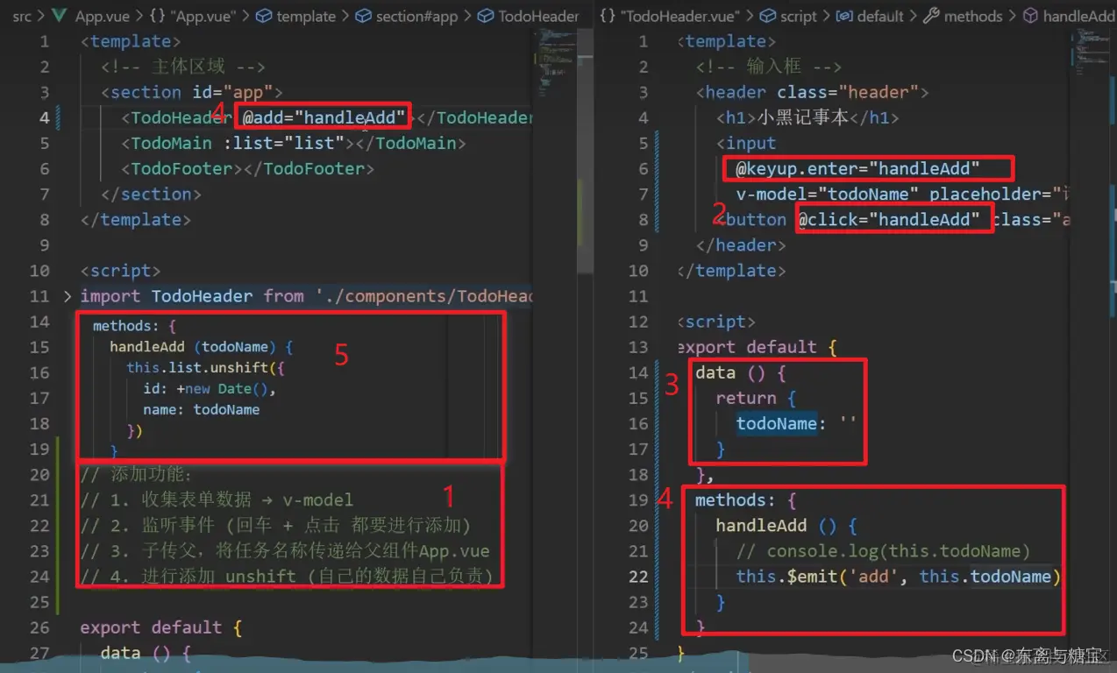Click the this.list.unshift({ line
The height and width of the screenshot is (673, 1117).
205,368
